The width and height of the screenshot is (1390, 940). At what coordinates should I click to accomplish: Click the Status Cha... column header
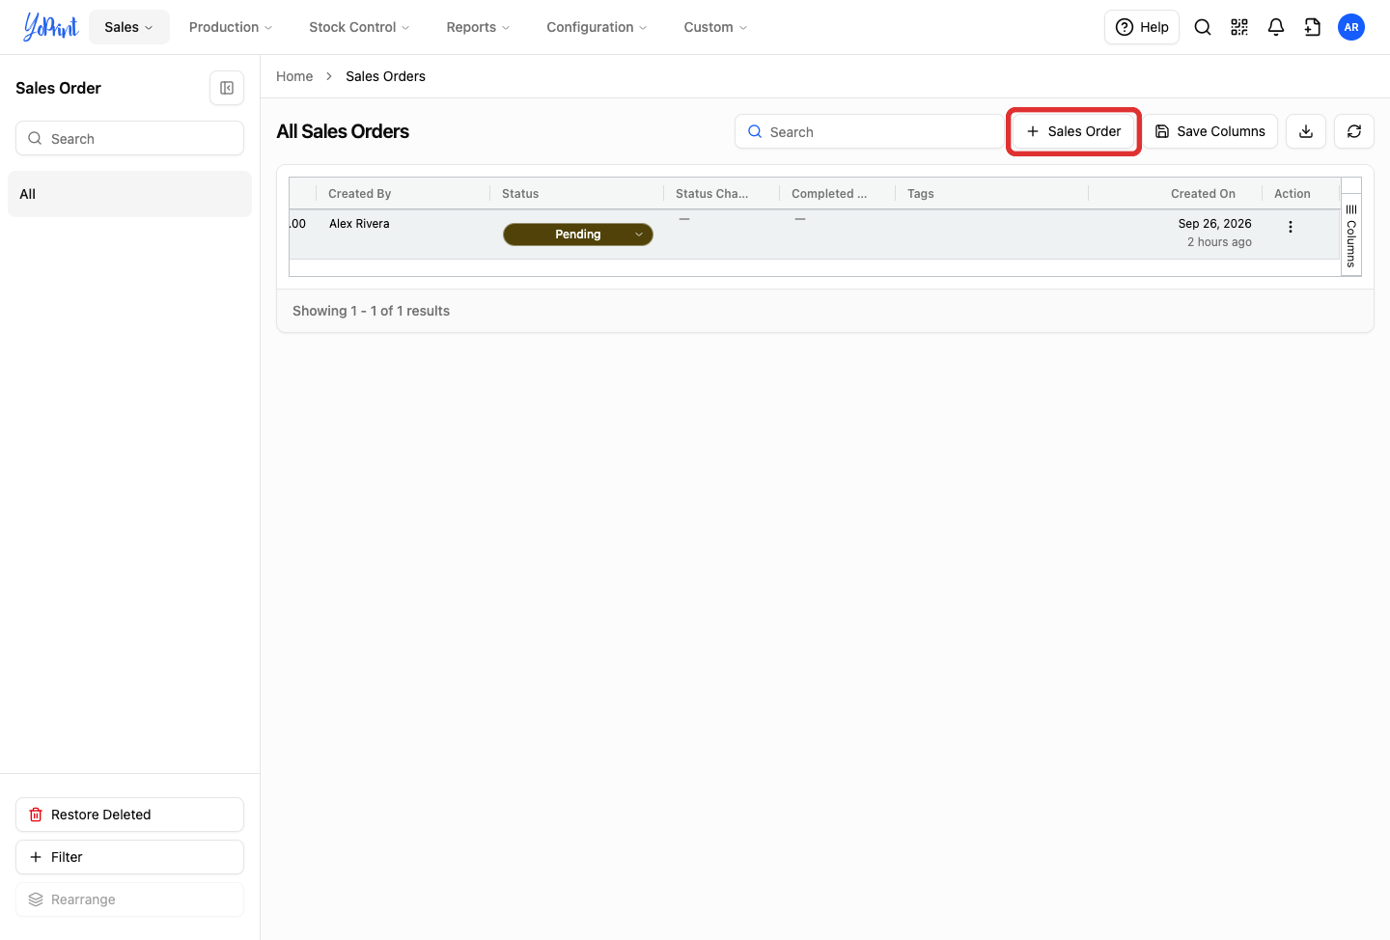pos(721,194)
